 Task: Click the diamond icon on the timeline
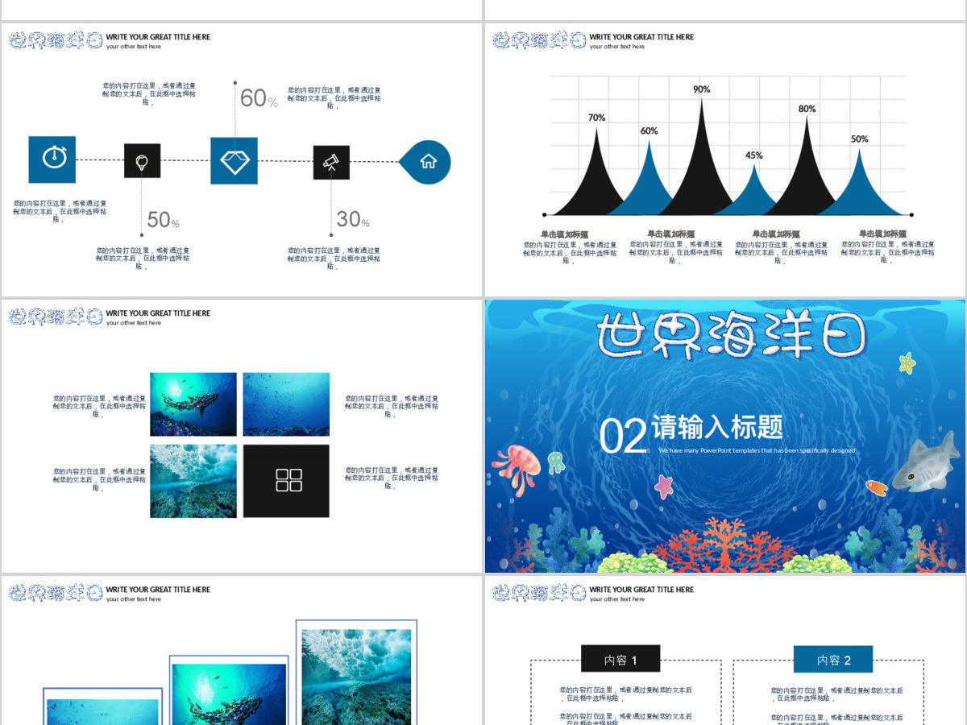coord(234,161)
